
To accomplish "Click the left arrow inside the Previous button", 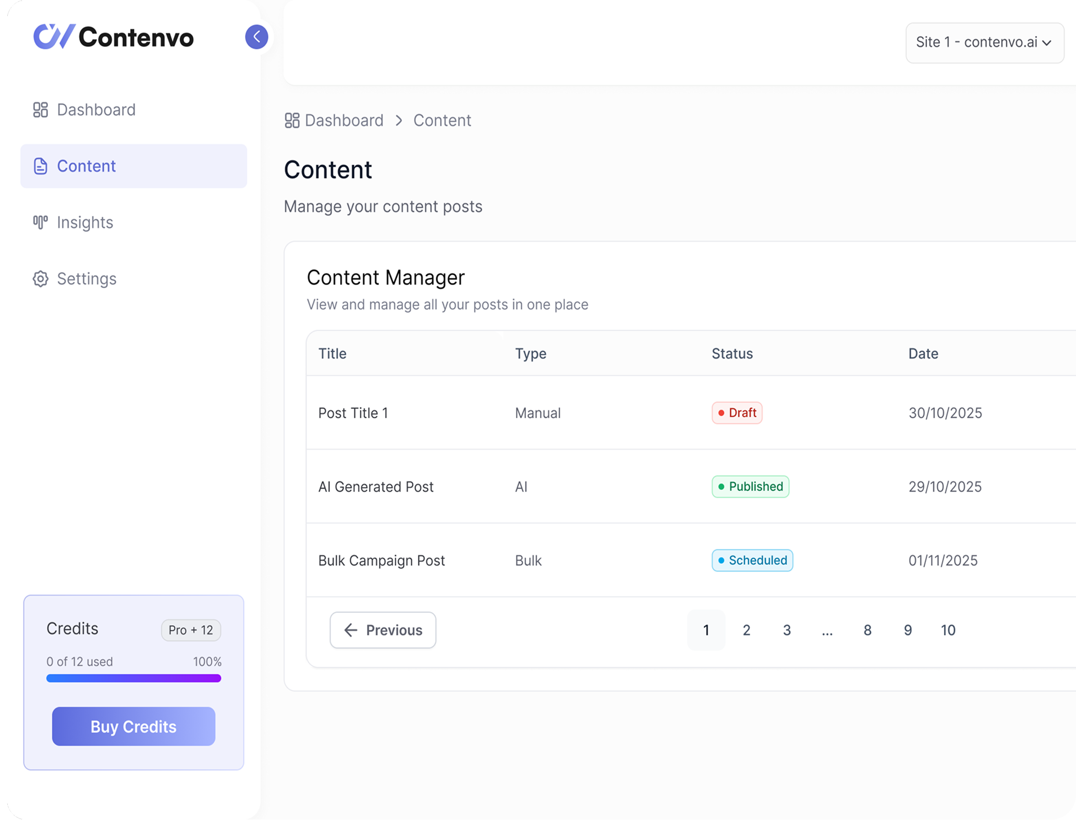I will [351, 630].
